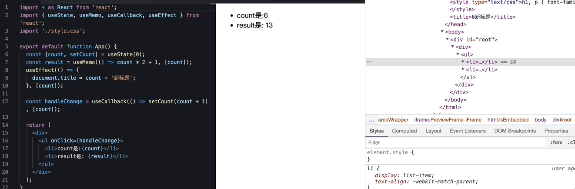Select the closing </body> tag row
The width and height of the screenshot is (575, 189).
click(x=455, y=100)
